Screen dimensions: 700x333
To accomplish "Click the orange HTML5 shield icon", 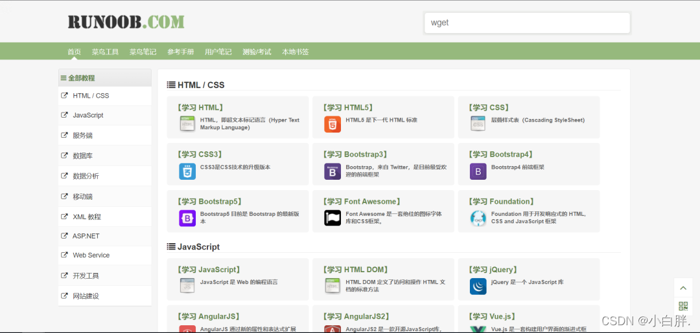I will click(x=332, y=124).
